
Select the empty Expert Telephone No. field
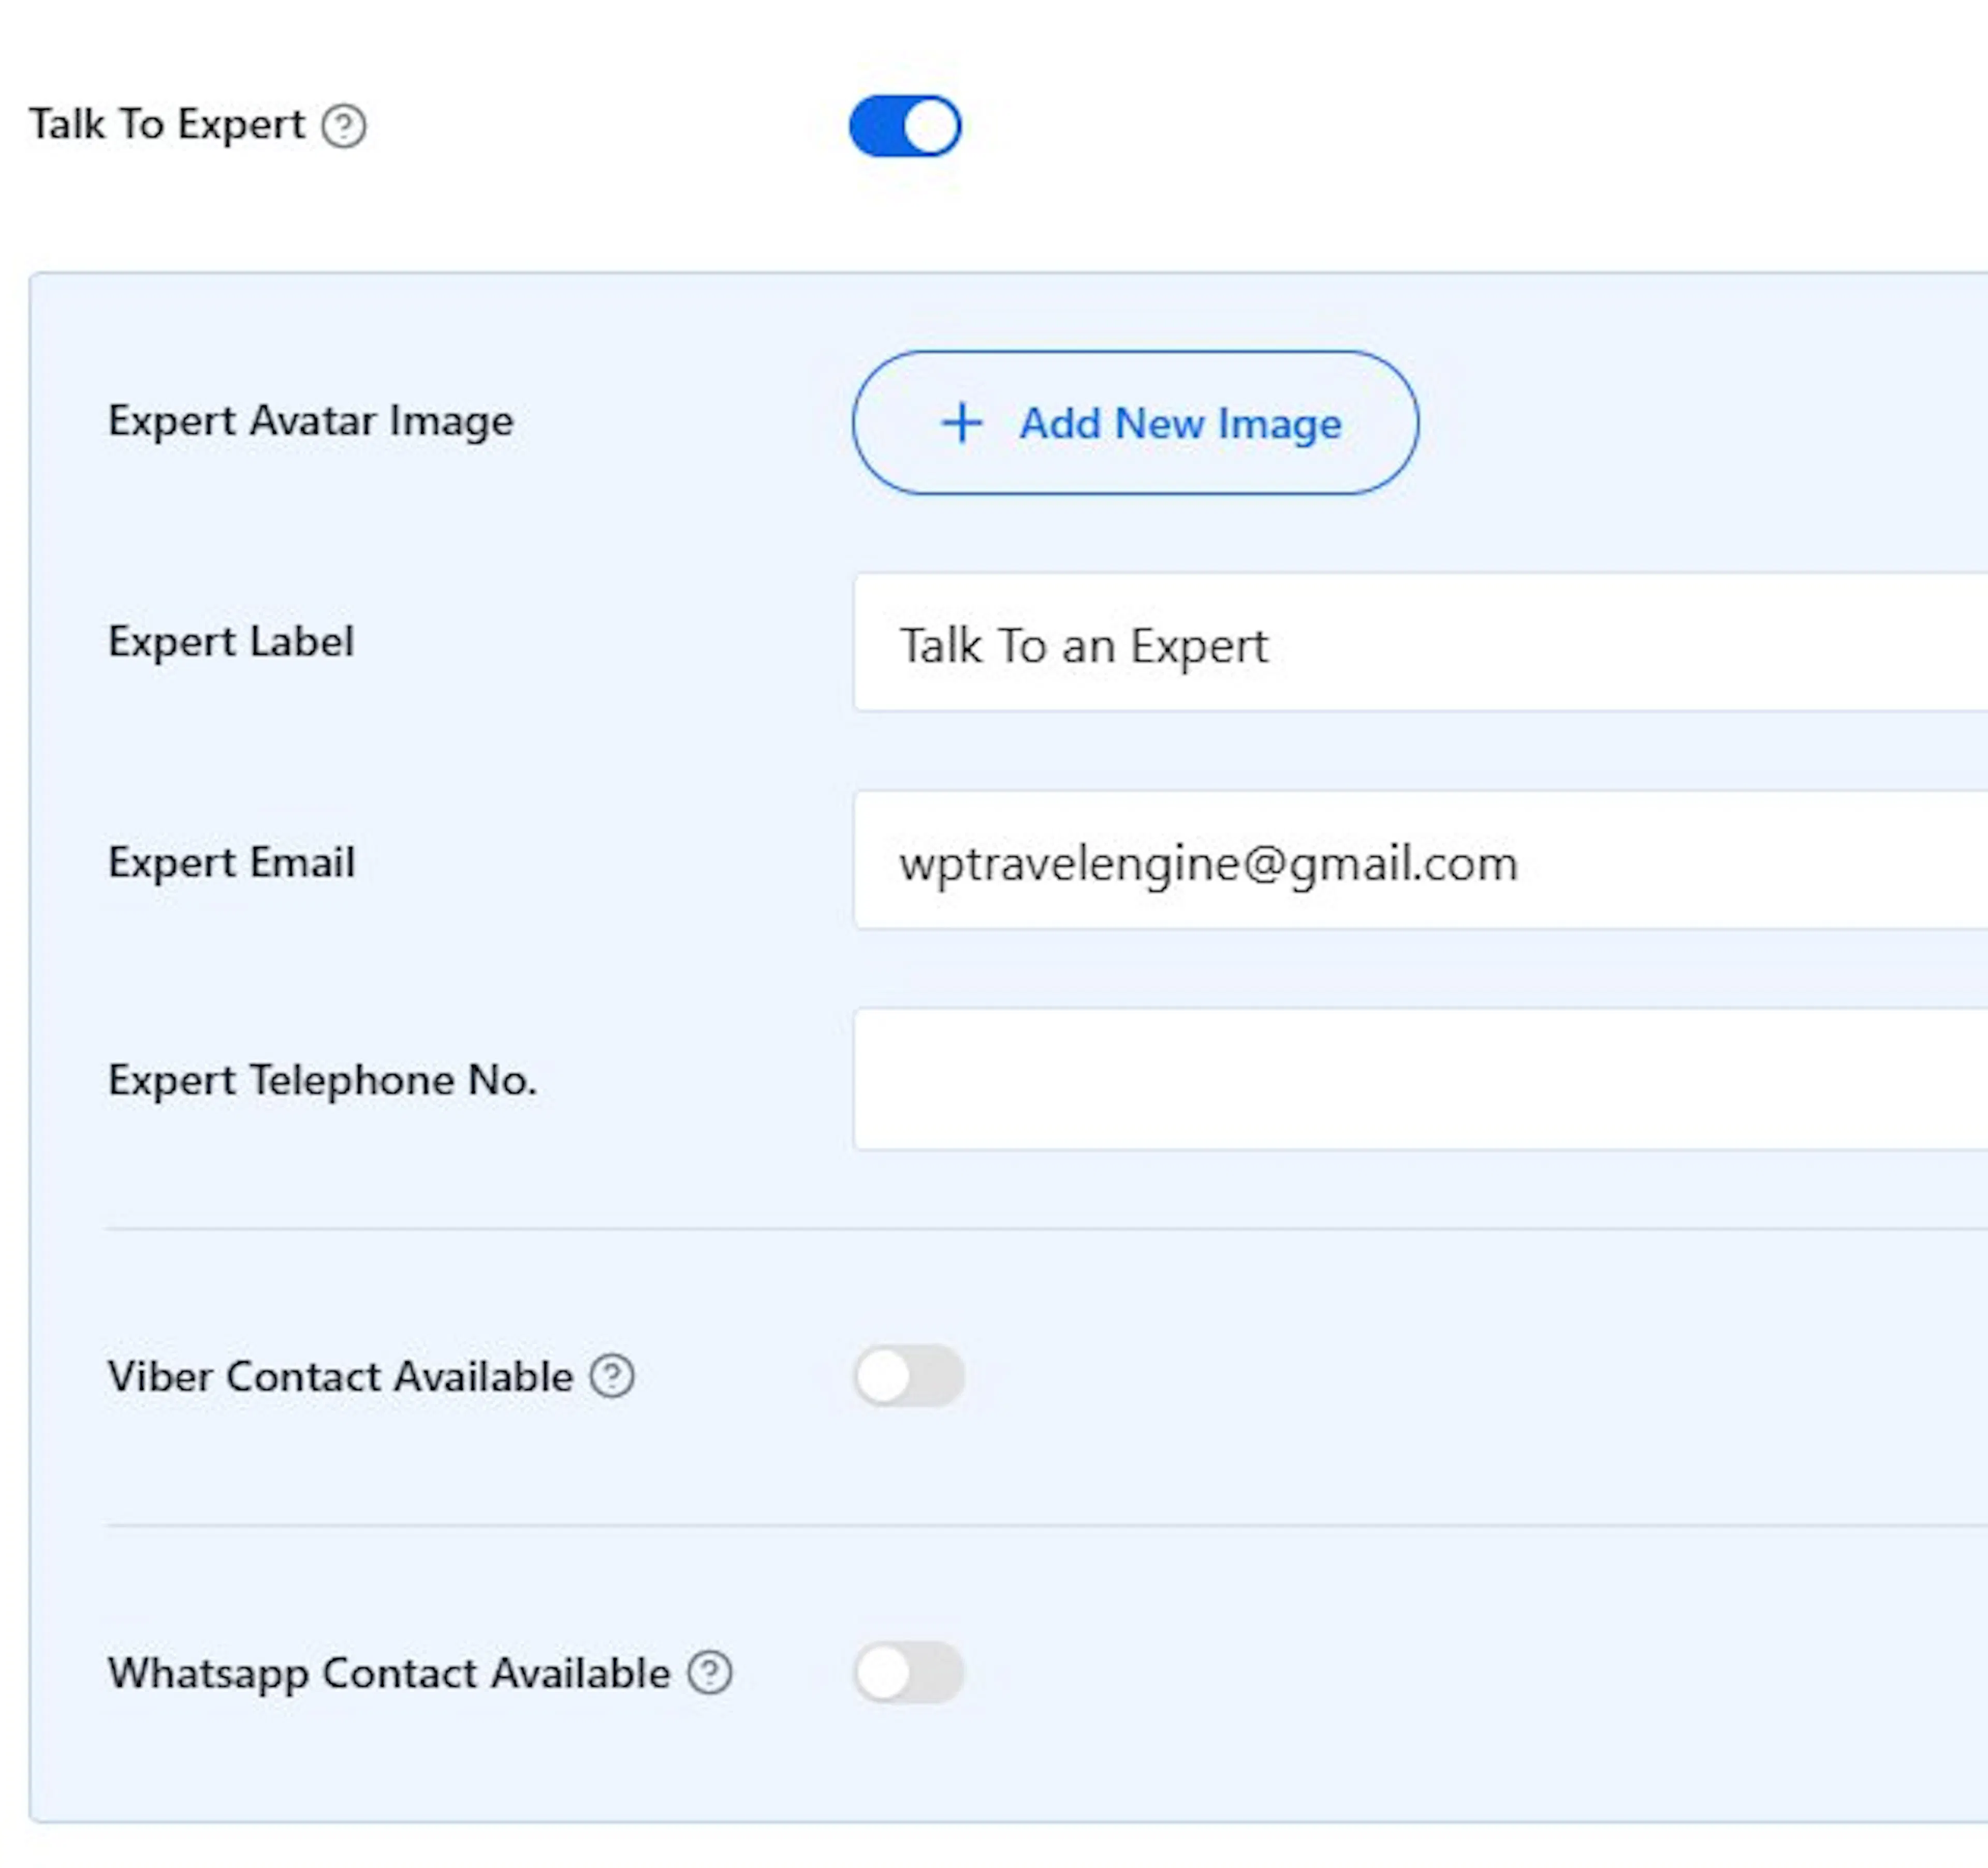coord(1420,1079)
